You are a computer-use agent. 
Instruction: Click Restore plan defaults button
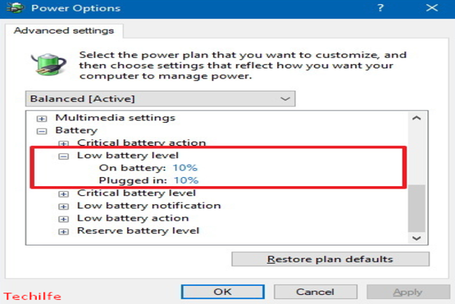point(330,259)
